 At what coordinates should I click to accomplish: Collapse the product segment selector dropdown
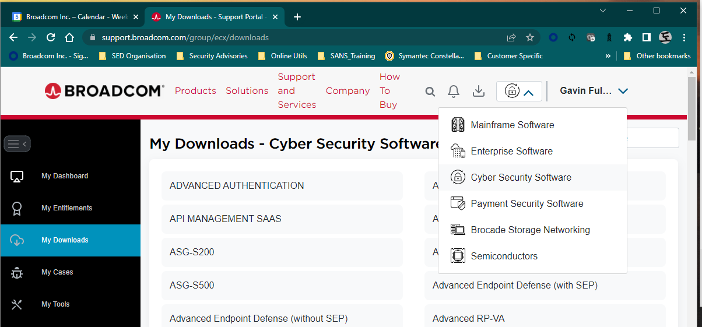pos(519,91)
